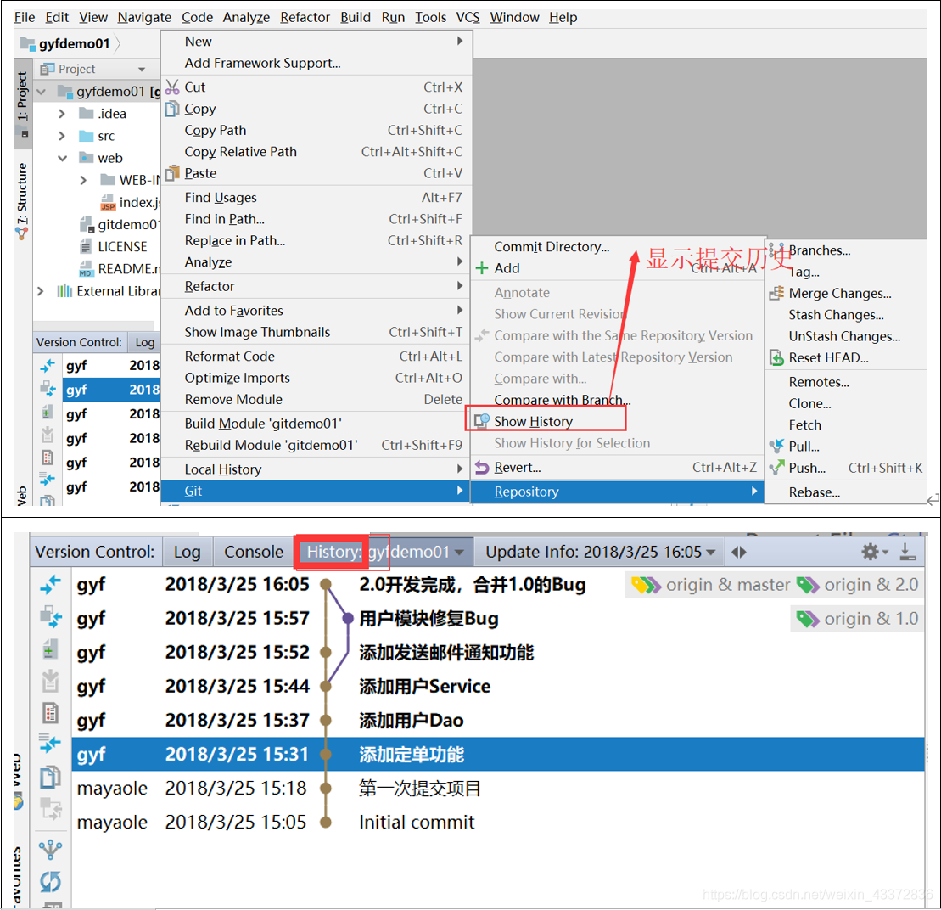Open the Update Info tab dropdown arrow
The image size is (941, 910).
coord(711,553)
